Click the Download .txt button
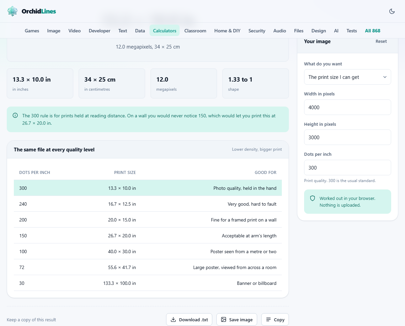405x326 pixels. 189,320
